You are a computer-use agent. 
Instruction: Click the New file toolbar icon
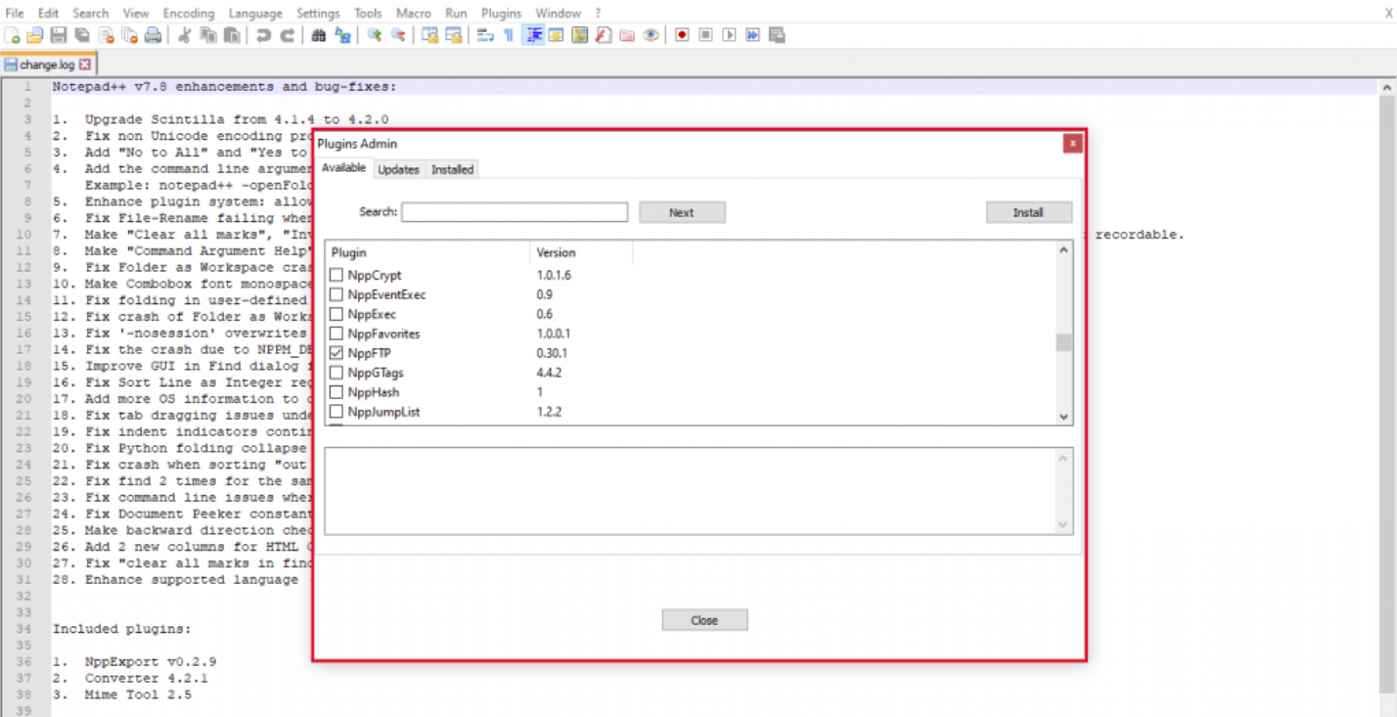pyautogui.click(x=12, y=35)
